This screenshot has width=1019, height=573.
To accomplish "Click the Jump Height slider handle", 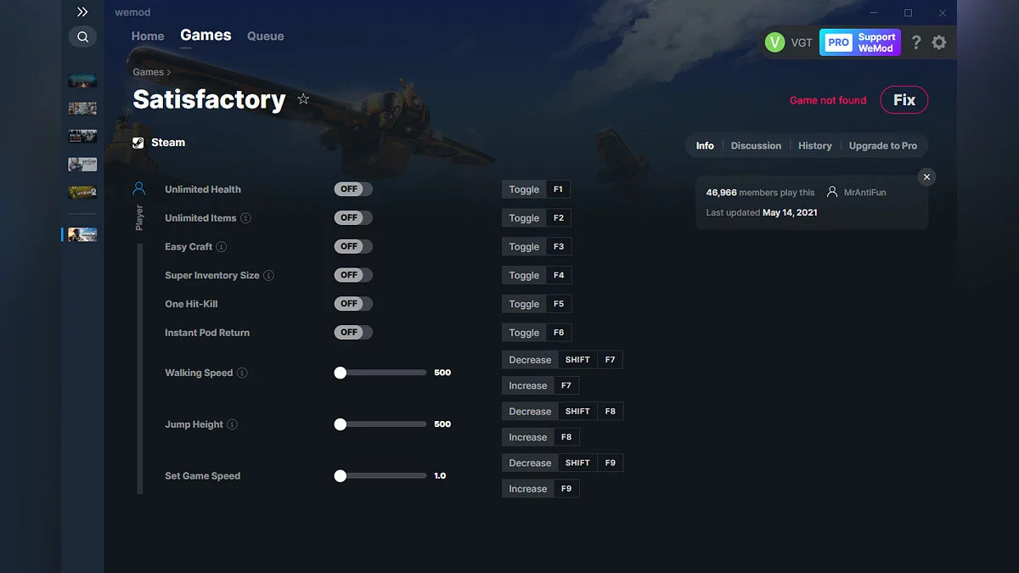I will 341,424.
